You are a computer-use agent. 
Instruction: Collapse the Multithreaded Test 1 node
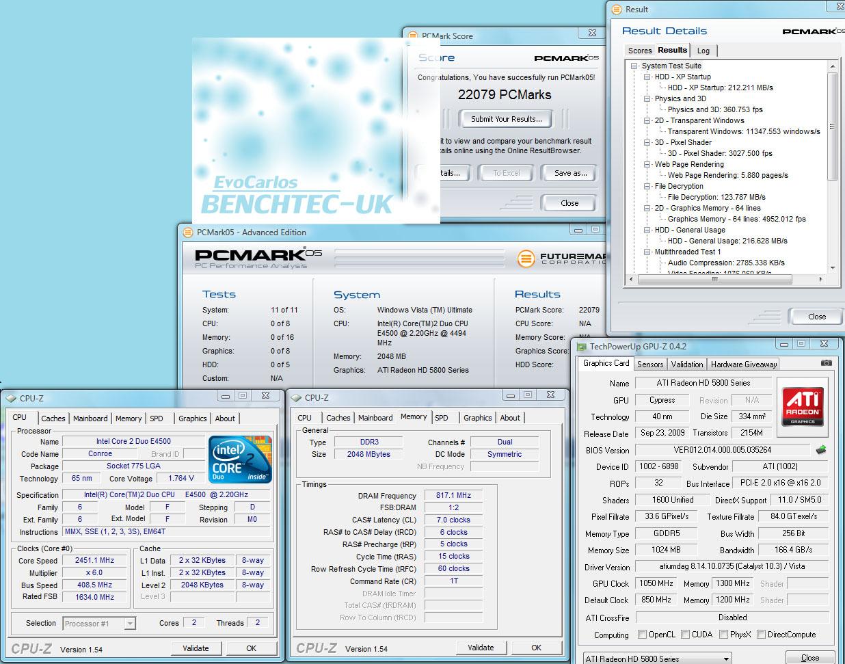(647, 252)
